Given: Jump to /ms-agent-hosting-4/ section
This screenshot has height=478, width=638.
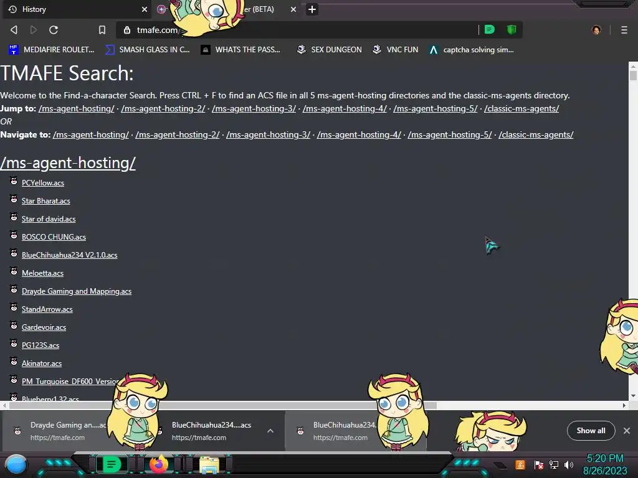Looking at the screenshot, I should tap(345, 108).
